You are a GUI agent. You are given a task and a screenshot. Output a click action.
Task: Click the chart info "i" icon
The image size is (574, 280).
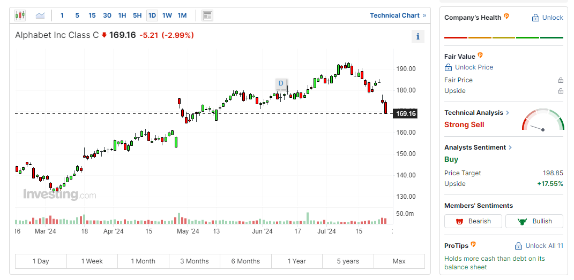[418, 36]
